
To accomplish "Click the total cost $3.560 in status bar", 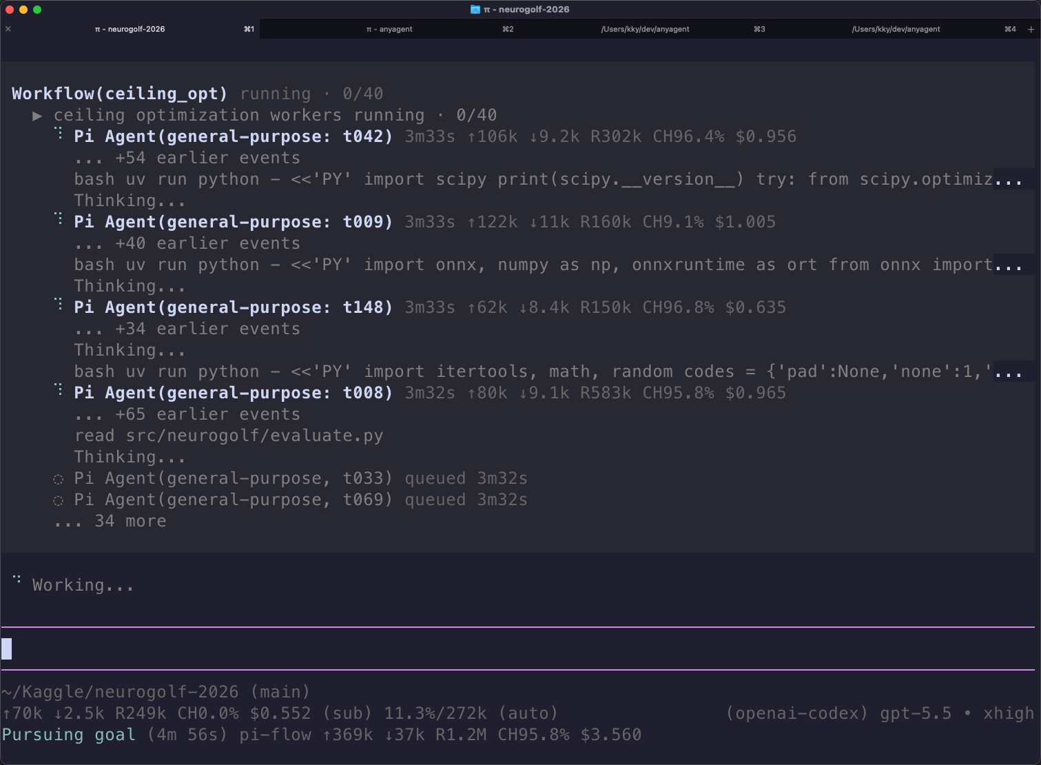I will pos(611,735).
